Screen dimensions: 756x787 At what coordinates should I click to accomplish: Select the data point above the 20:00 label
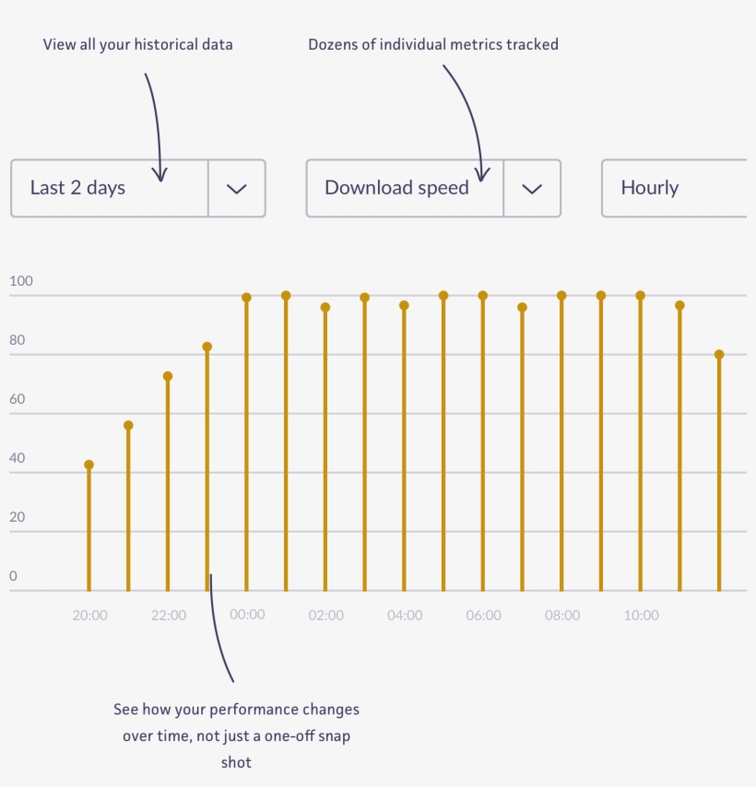pyautogui.click(x=89, y=464)
